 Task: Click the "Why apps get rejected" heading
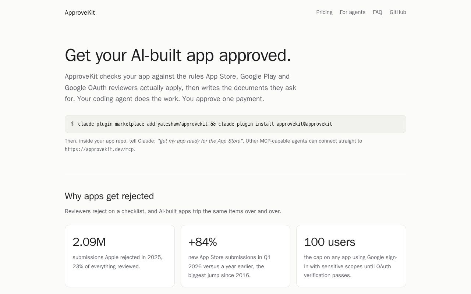(x=109, y=196)
